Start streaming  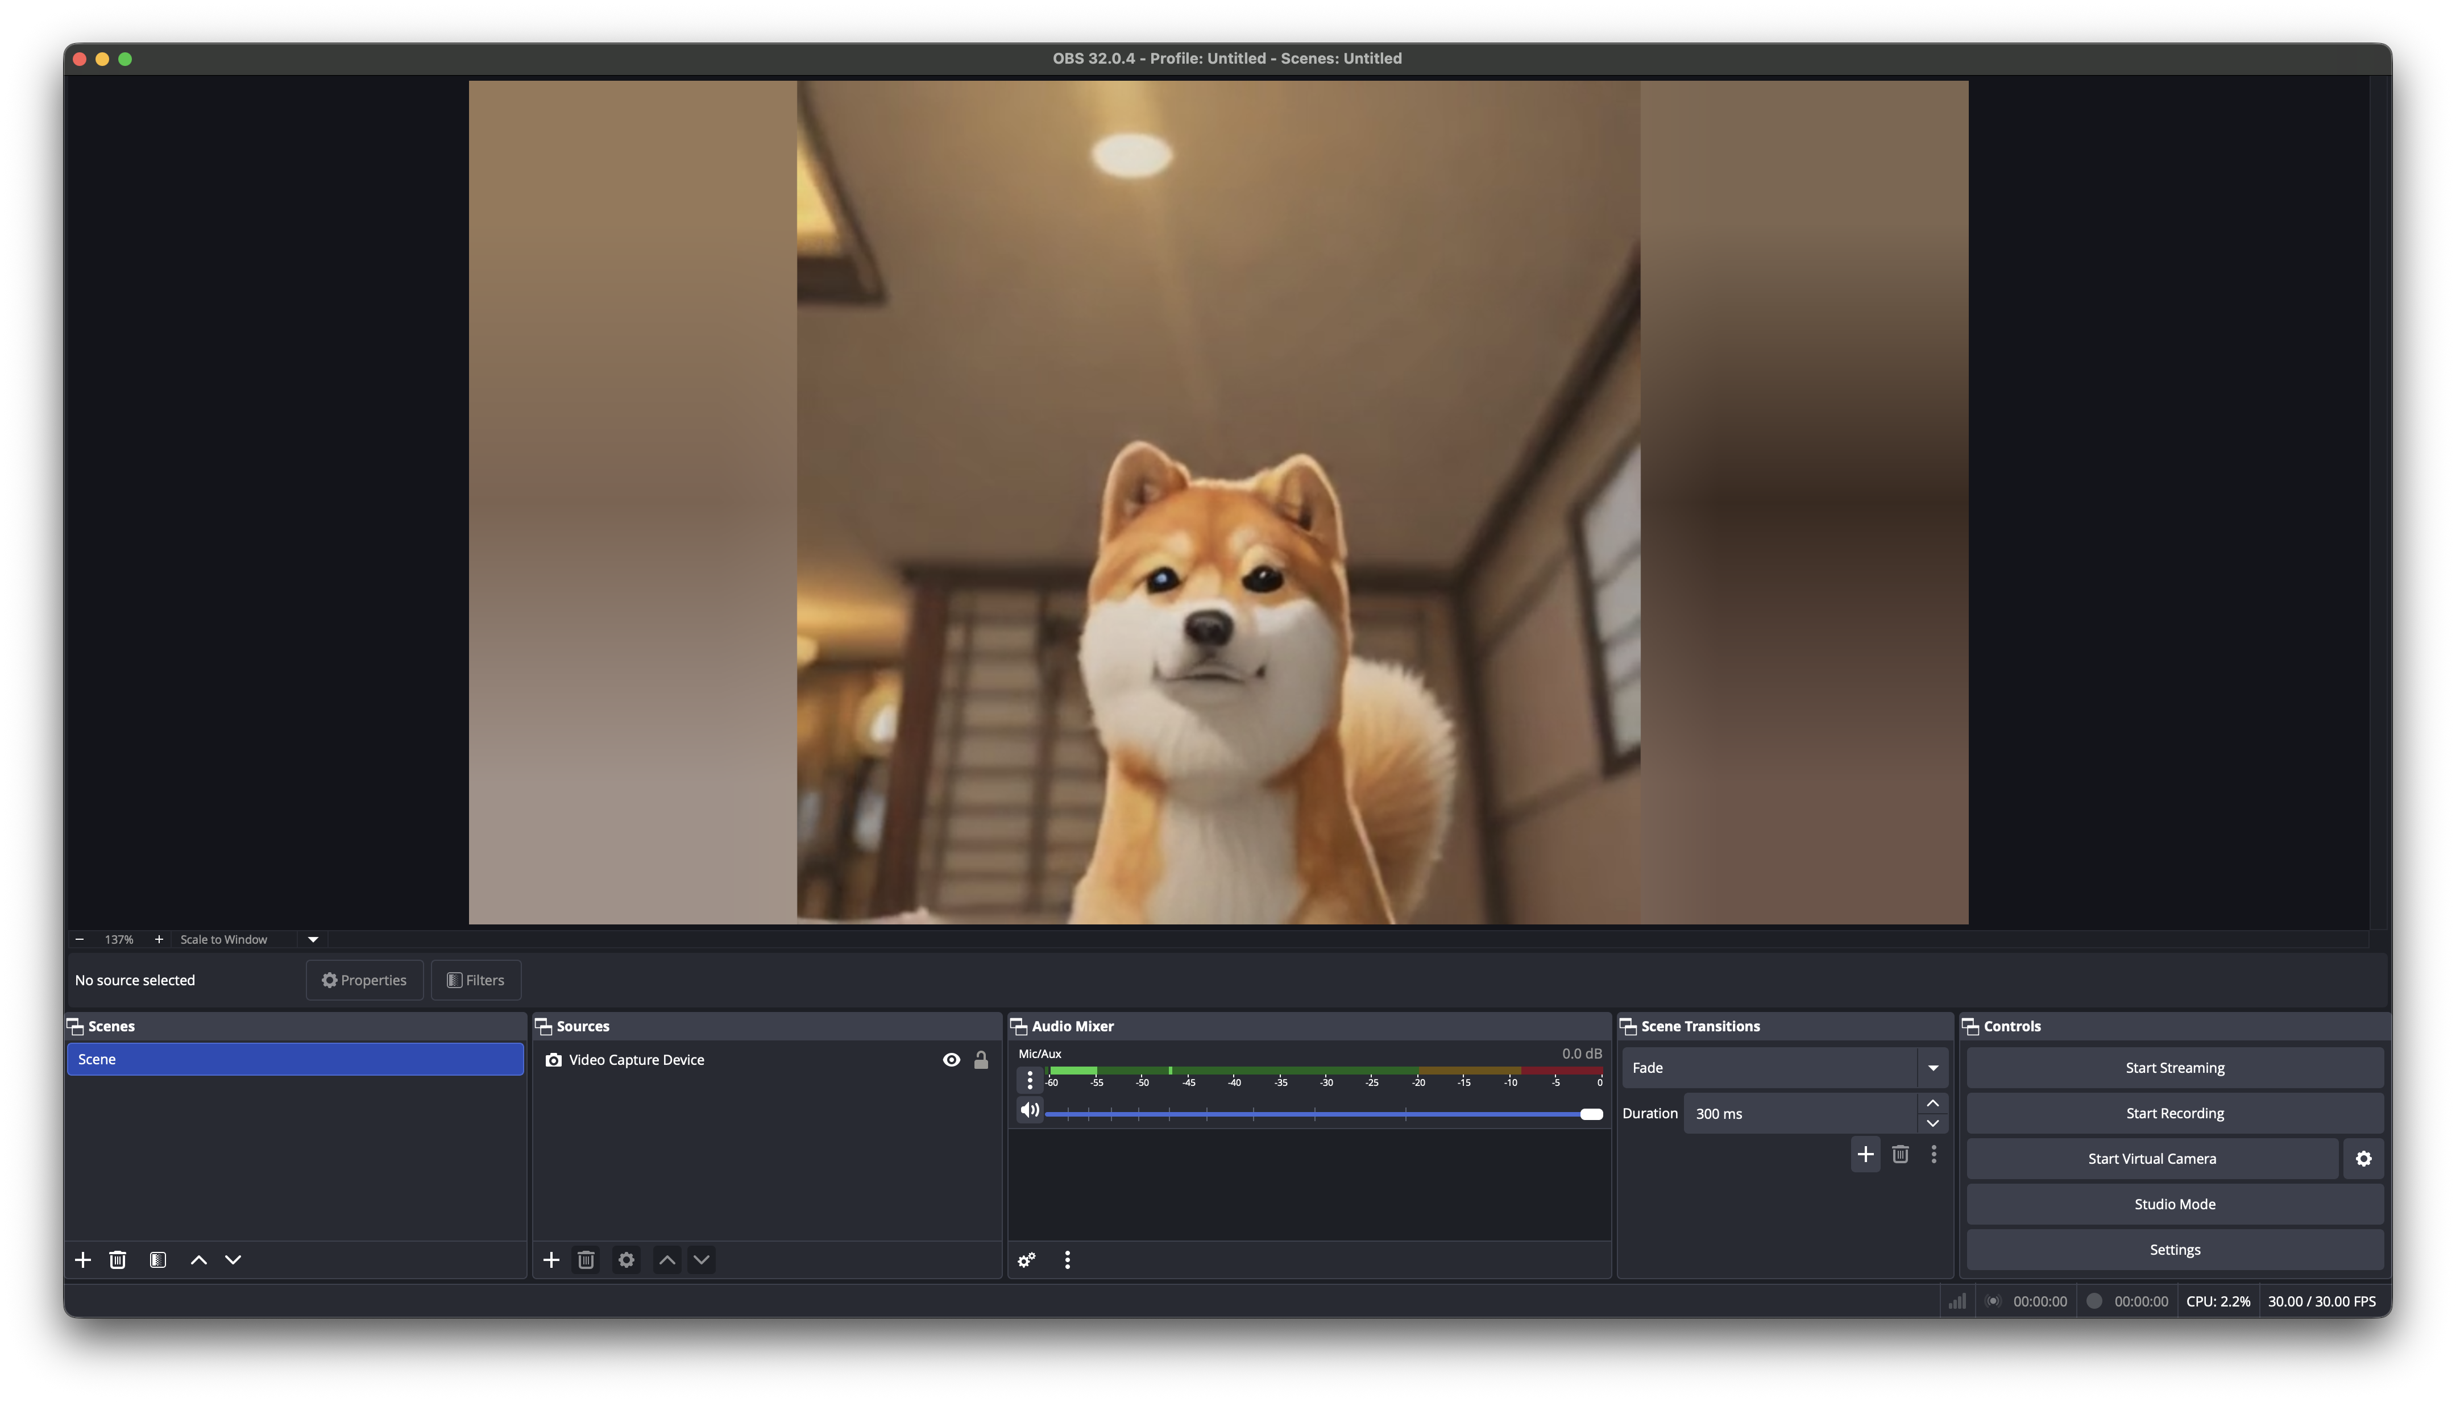[2175, 1067]
